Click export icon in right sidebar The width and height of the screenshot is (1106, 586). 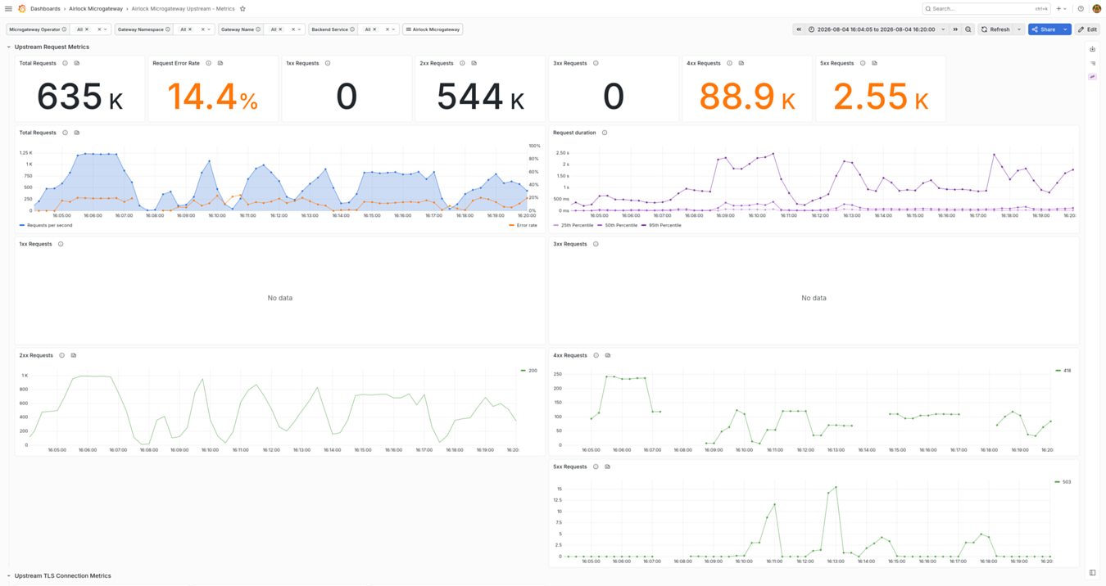pos(1093,49)
